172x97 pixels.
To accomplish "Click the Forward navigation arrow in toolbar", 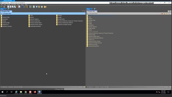I will pyautogui.click(x=4, y=7).
